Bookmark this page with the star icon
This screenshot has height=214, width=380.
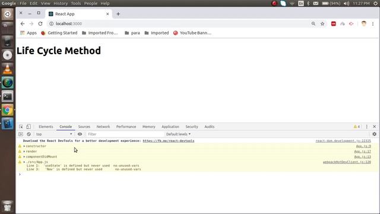pos(322,24)
